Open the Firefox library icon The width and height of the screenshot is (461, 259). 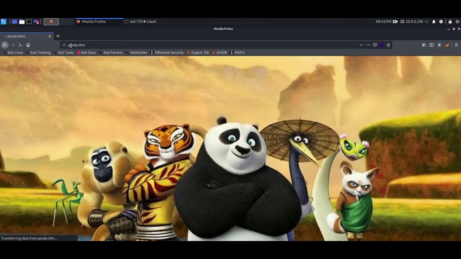(x=424, y=45)
